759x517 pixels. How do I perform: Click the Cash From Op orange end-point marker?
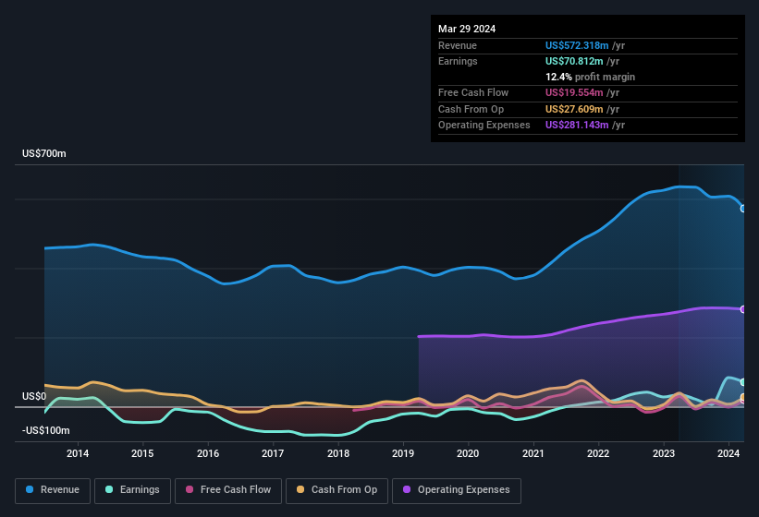[x=743, y=398]
